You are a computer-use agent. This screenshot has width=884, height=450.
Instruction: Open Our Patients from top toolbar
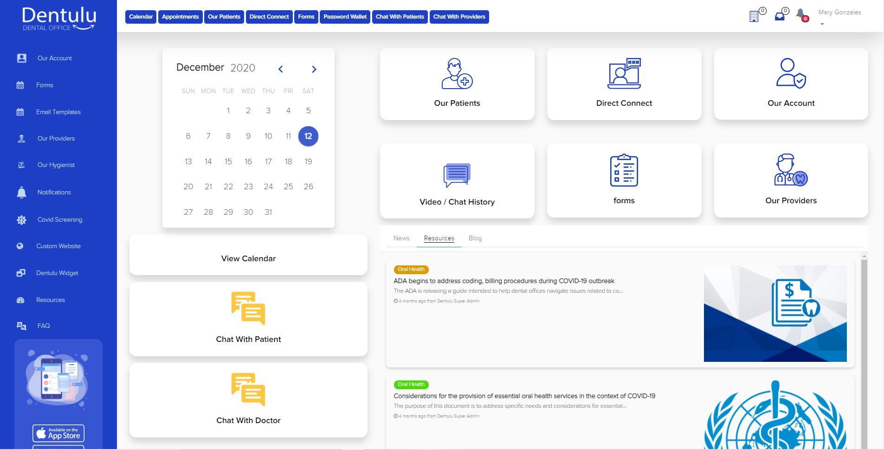(x=224, y=17)
